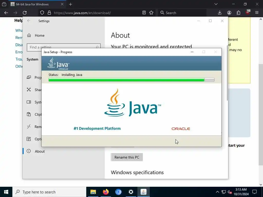The image size is (263, 197).
Task: Open clock and date flyout
Action: click(x=241, y=192)
